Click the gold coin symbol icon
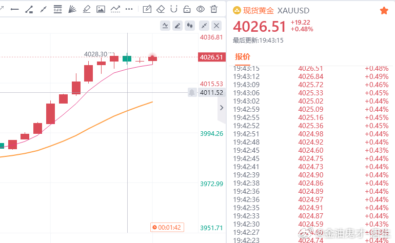Screen dimensions: 395x243 point(237,11)
